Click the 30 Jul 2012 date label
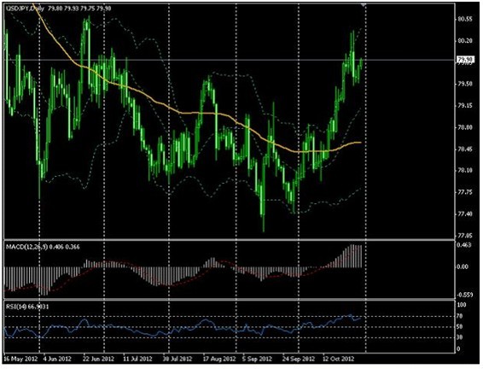 click(x=177, y=359)
